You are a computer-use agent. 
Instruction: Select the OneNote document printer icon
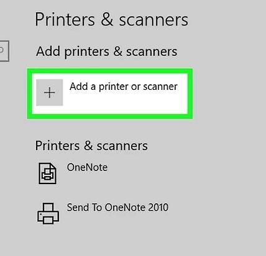tap(47, 173)
